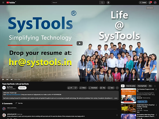
Task: Open options for SOMETHING FISHY video
Action: point(156,105)
